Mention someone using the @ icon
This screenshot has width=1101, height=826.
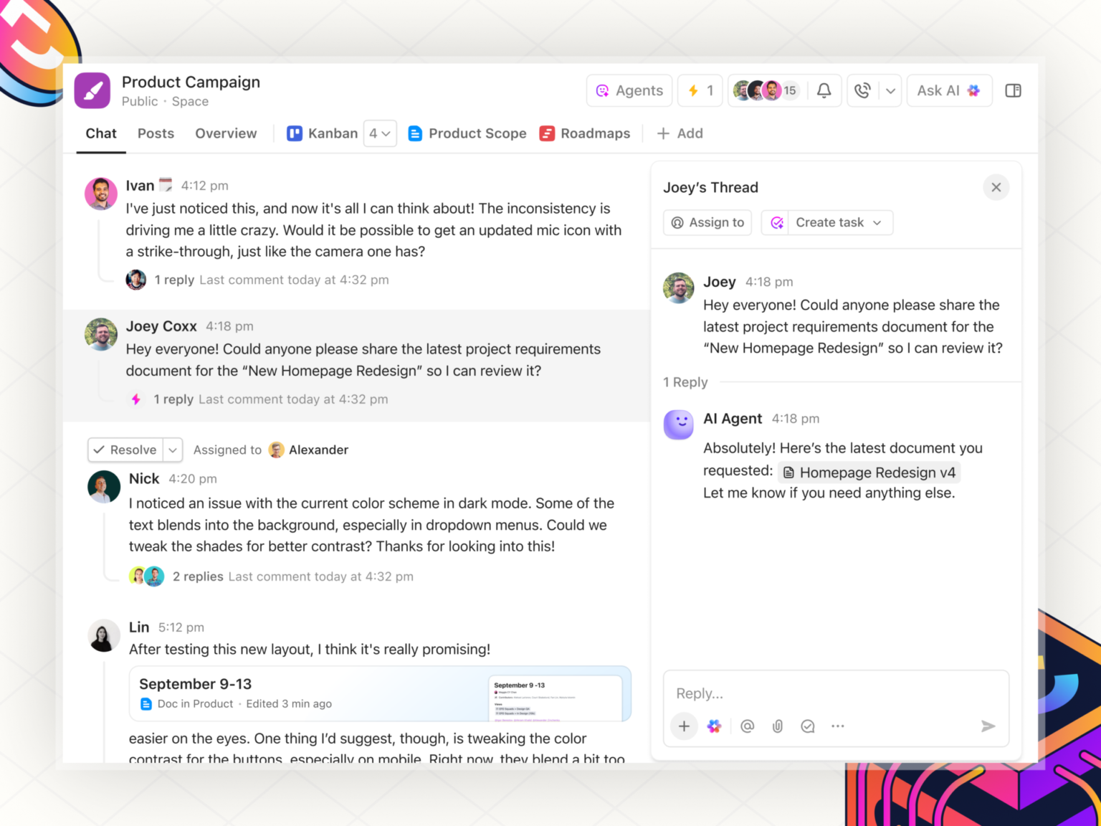coord(747,726)
